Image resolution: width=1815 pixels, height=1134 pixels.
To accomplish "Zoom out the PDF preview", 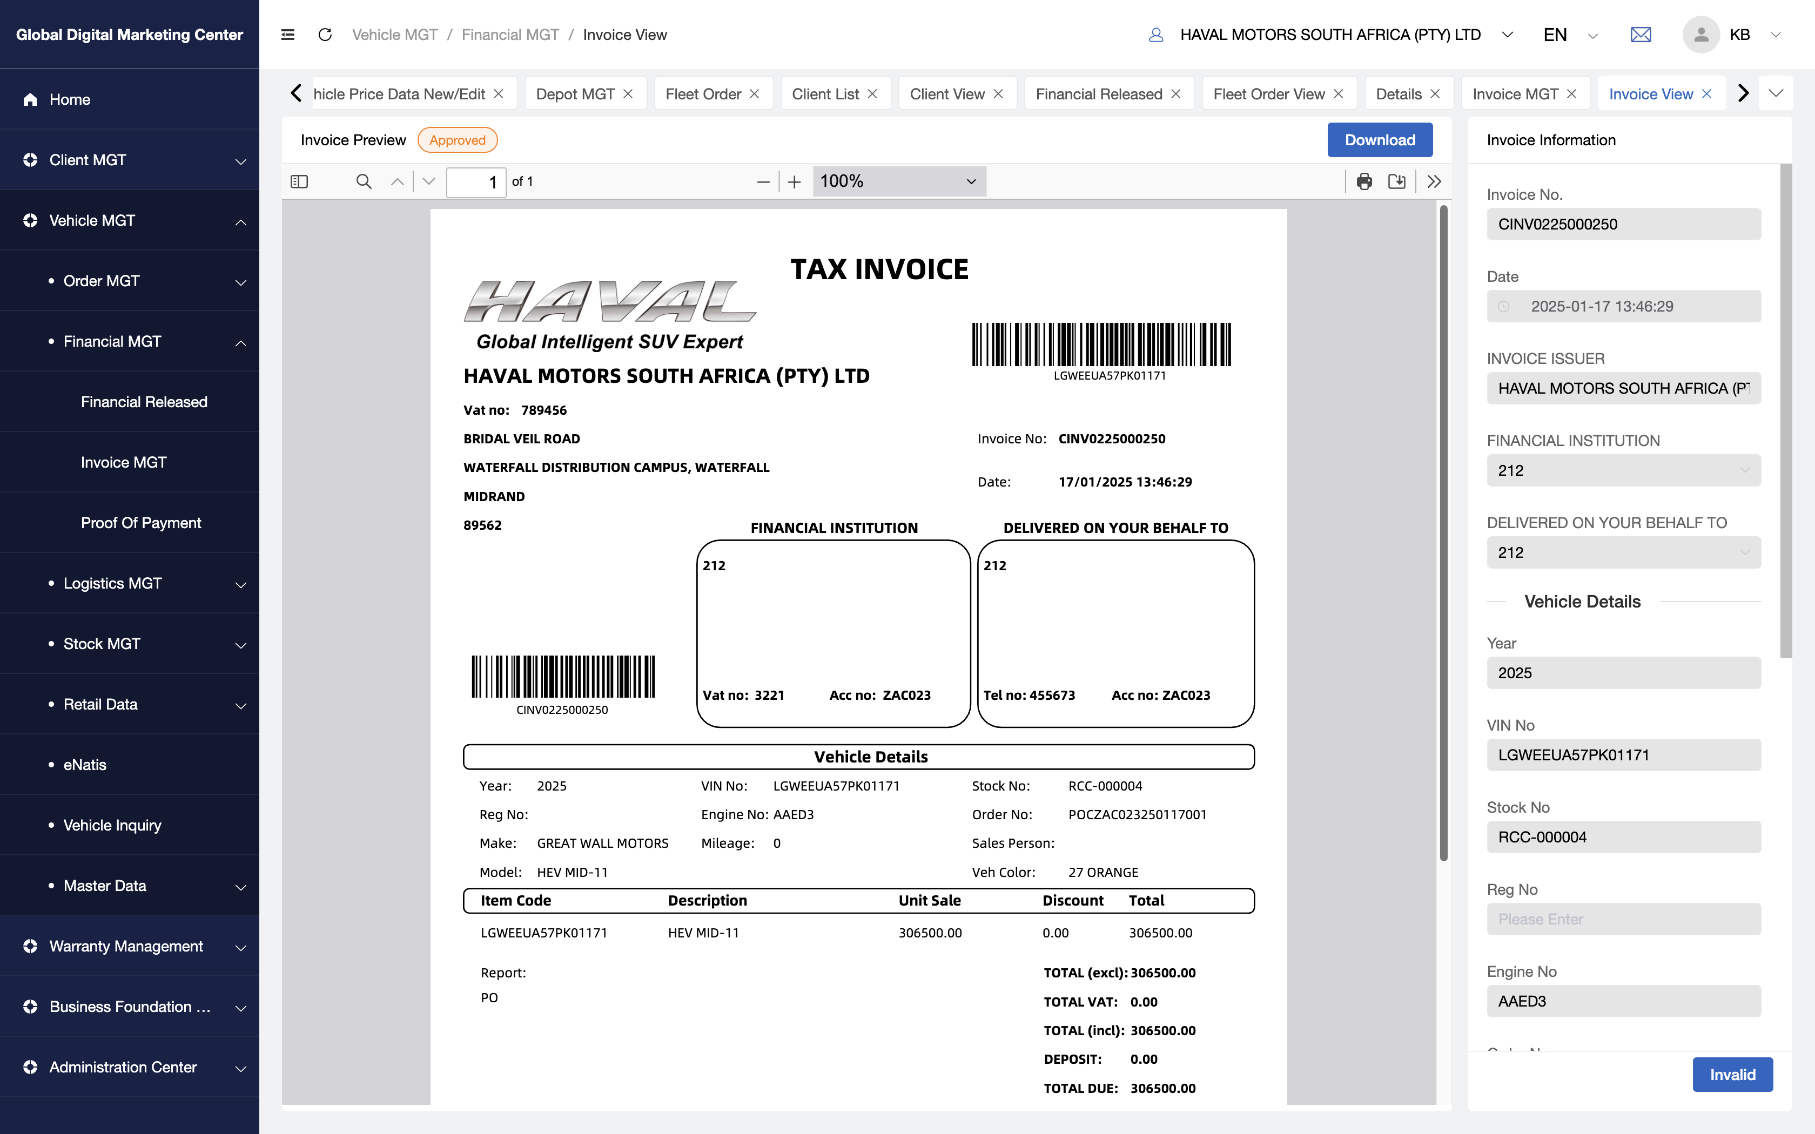I will coord(763,181).
